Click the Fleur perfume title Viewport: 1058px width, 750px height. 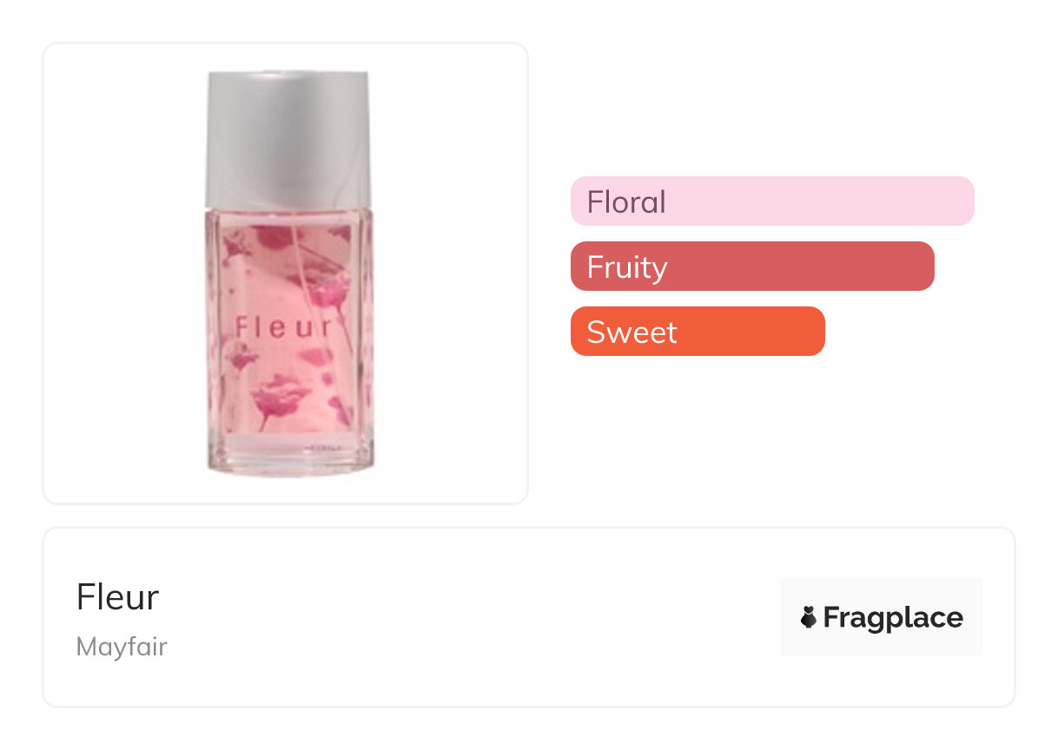coord(117,597)
